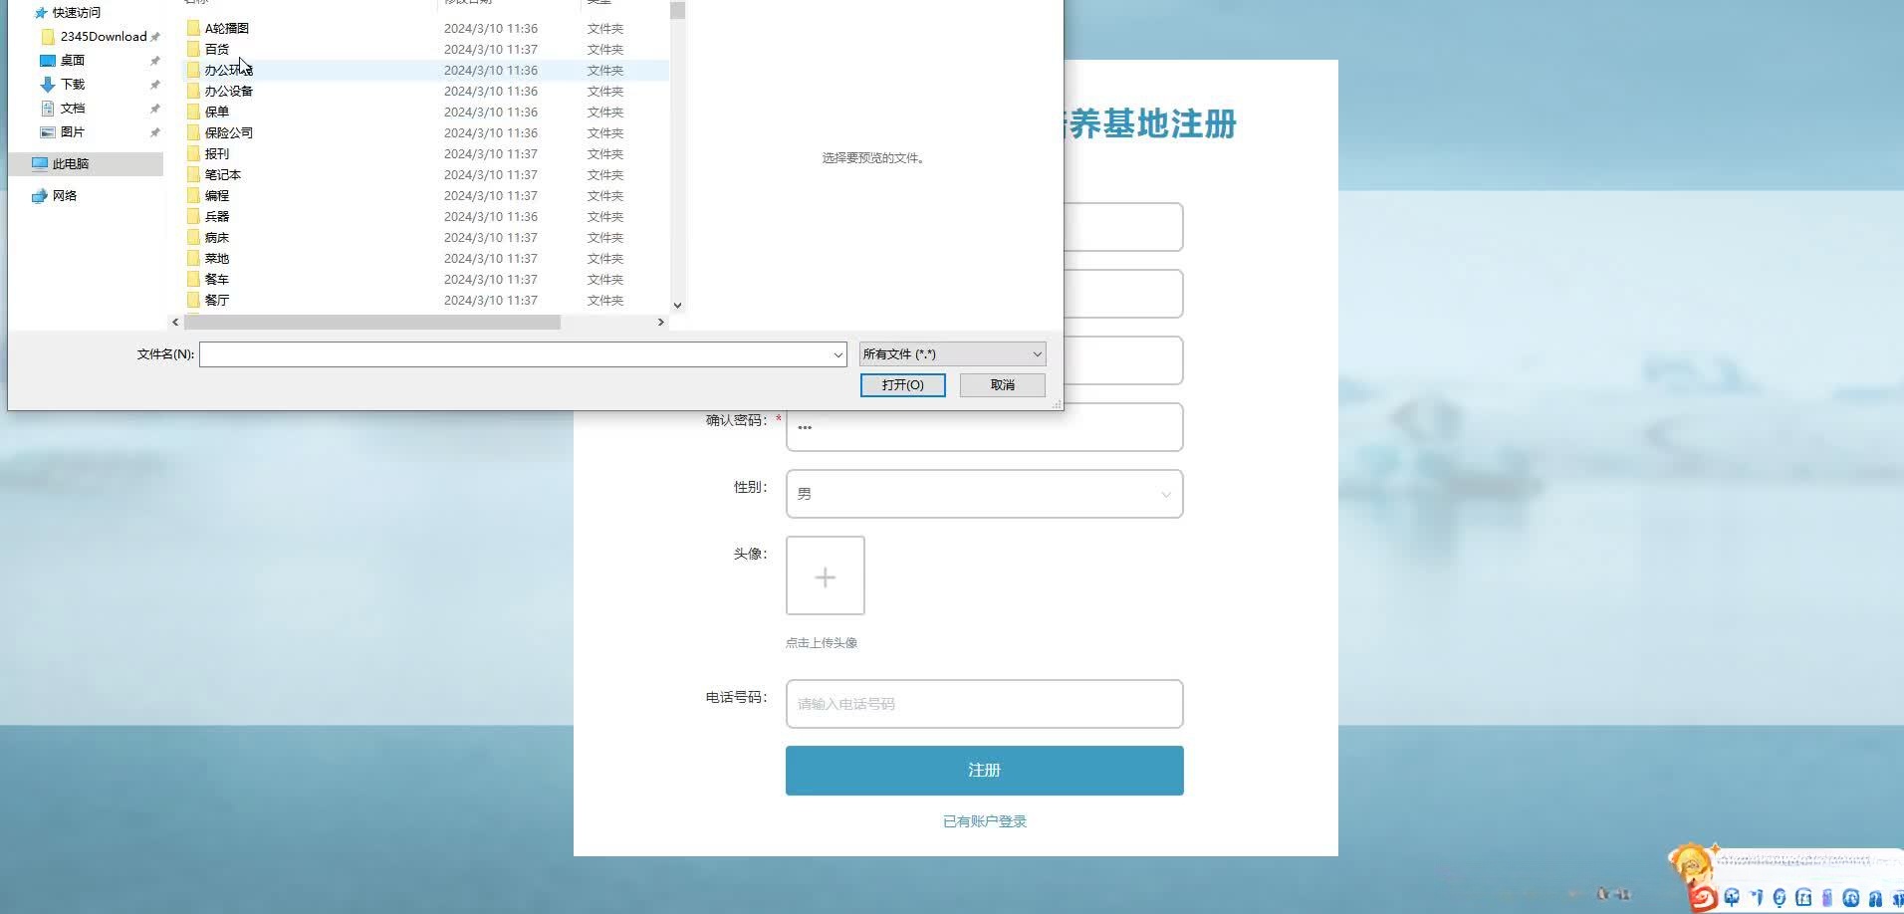Open the 2345Download folder shortcut
The image size is (1904, 914).
click(x=101, y=36)
